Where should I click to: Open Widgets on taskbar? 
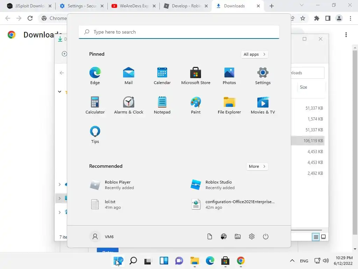pos(164,261)
